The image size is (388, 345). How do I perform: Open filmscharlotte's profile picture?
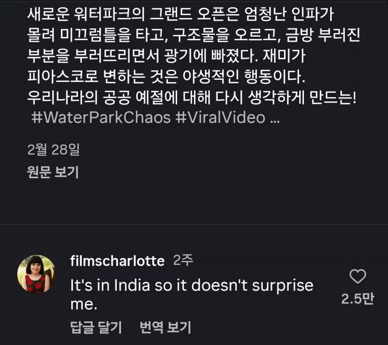(36, 274)
